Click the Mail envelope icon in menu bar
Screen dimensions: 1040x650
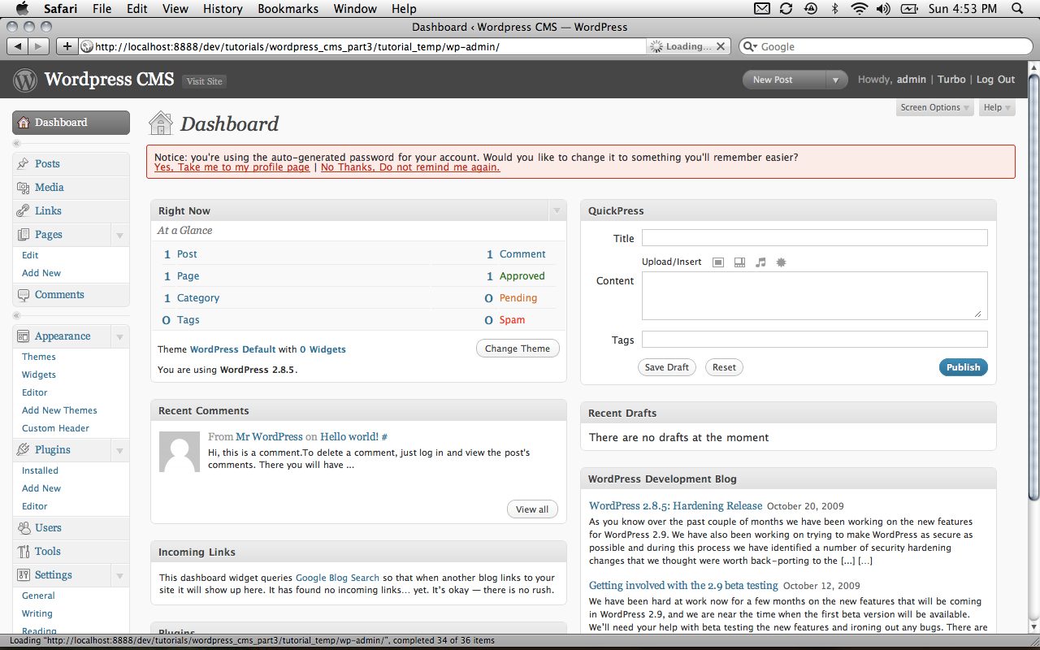pos(762,9)
